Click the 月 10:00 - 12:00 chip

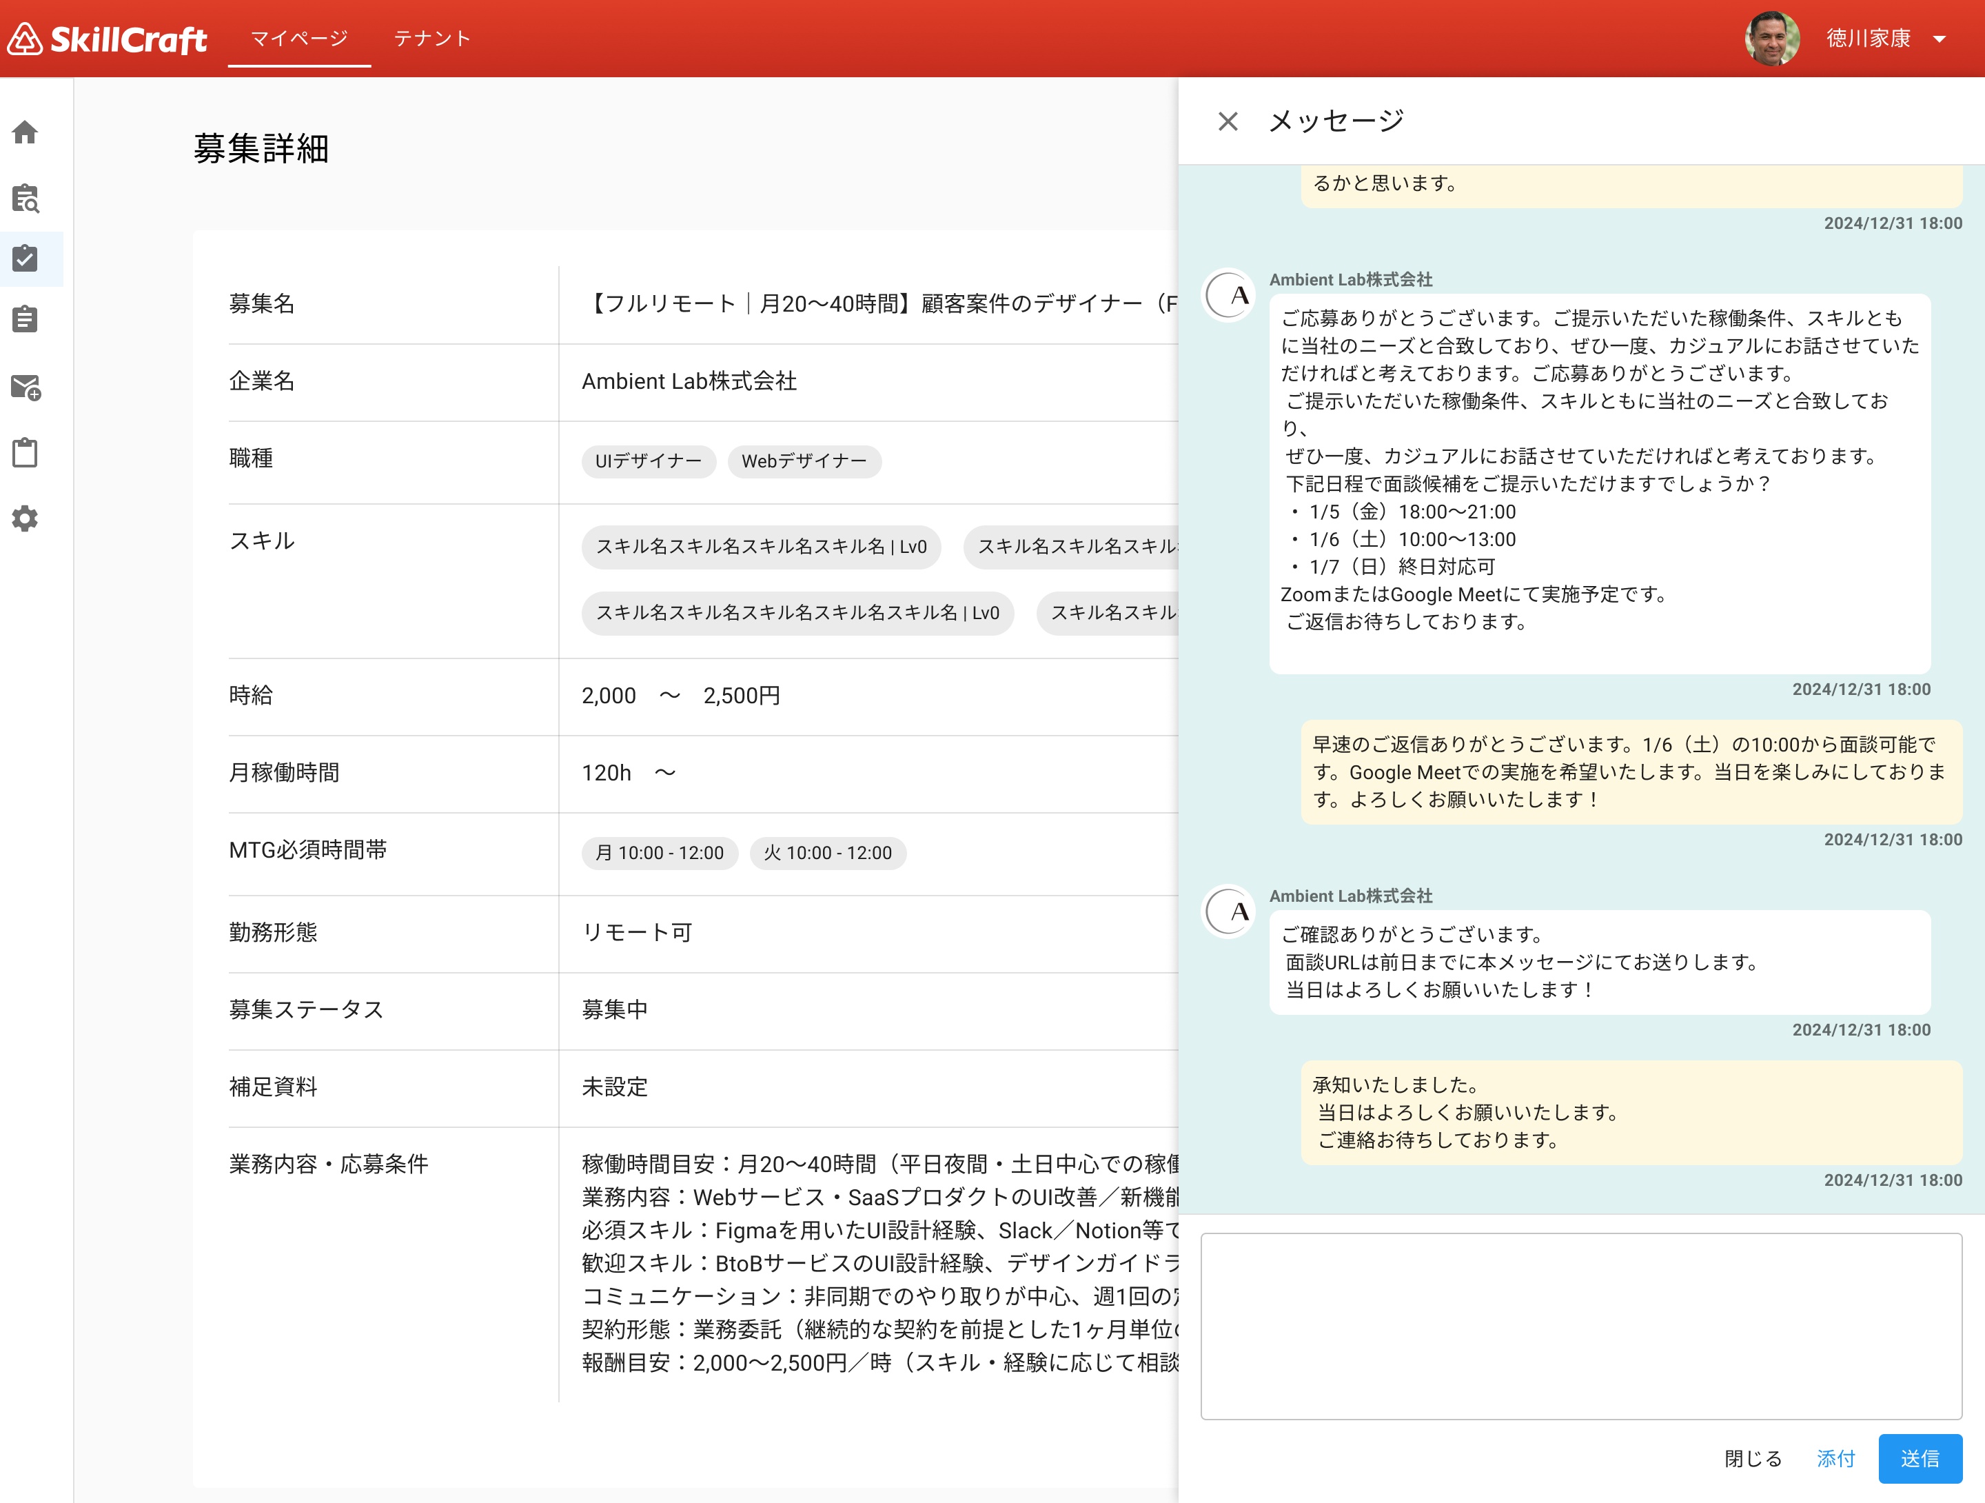tap(660, 853)
